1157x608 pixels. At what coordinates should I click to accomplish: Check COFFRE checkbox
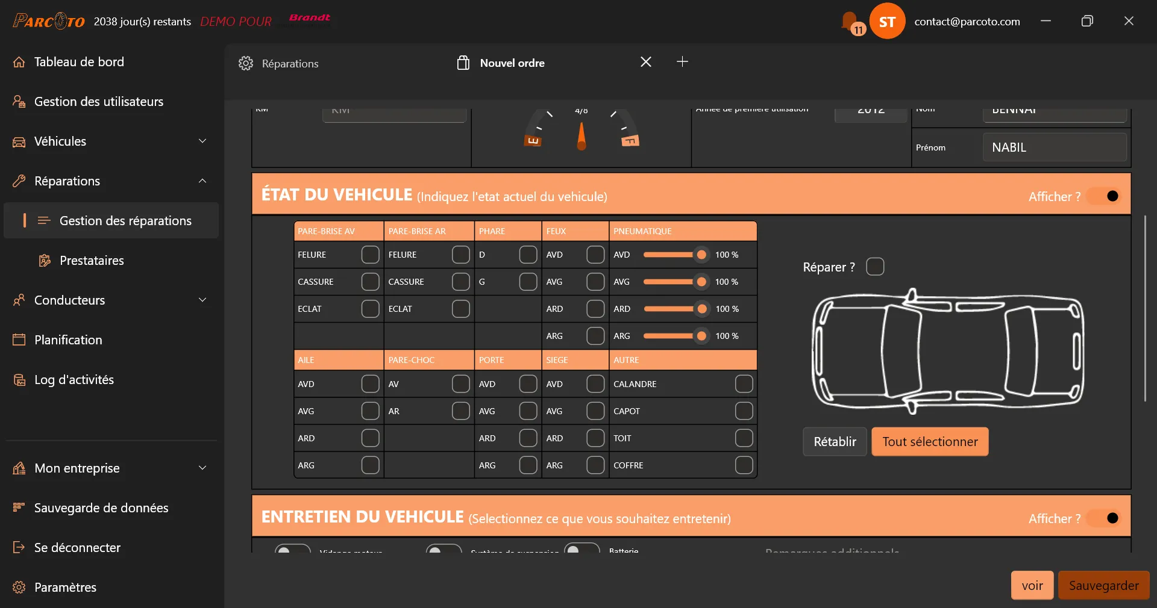(x=744, y=465)
